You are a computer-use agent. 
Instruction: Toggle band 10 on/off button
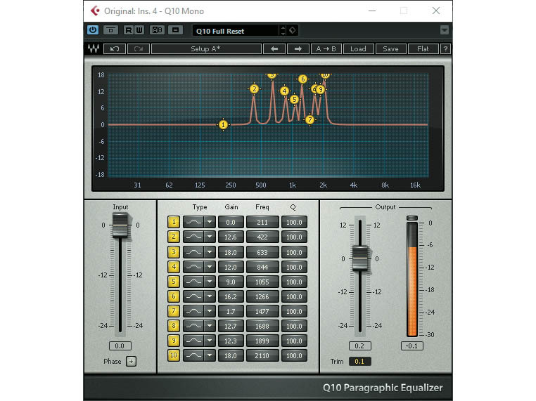(174, 355)
